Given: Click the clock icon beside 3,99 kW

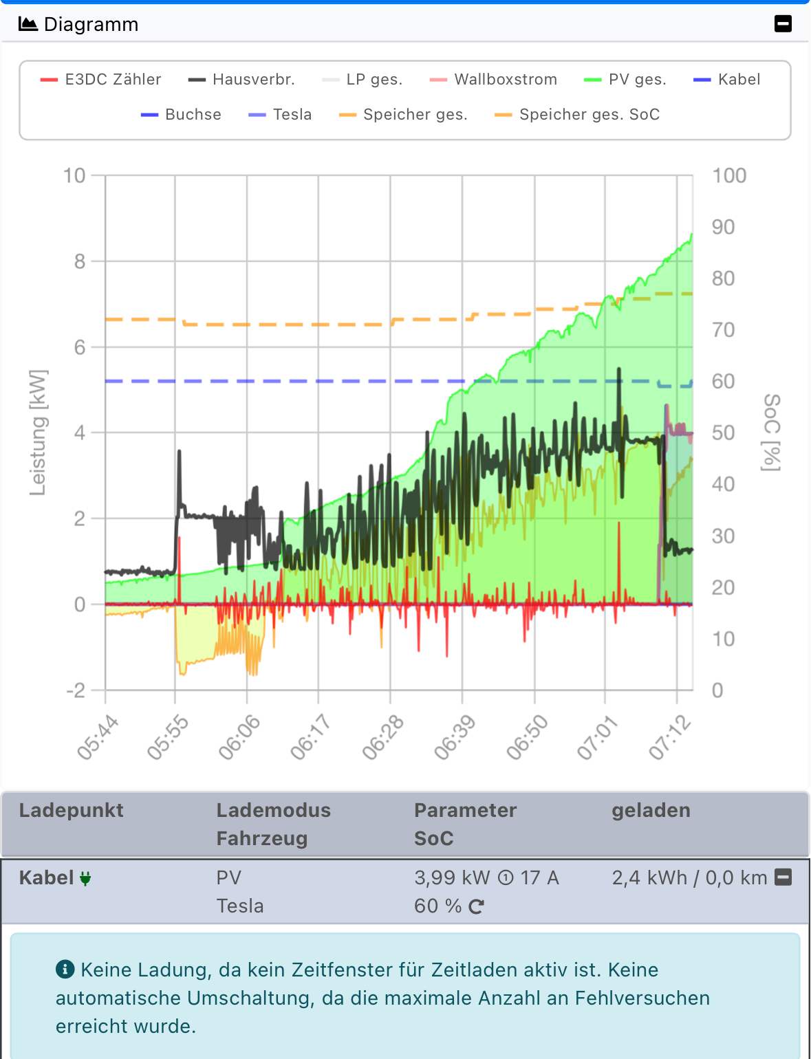Looking at the screenshot, I should pos(506,878).
